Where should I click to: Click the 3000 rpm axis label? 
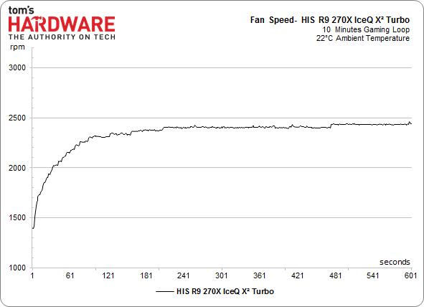pos(17,67)
